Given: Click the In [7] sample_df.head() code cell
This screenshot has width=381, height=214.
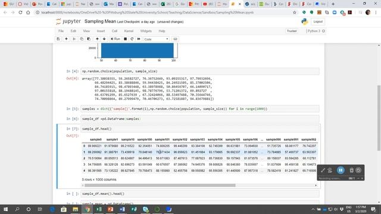Looking at the screenshot, I should (200, 129).
